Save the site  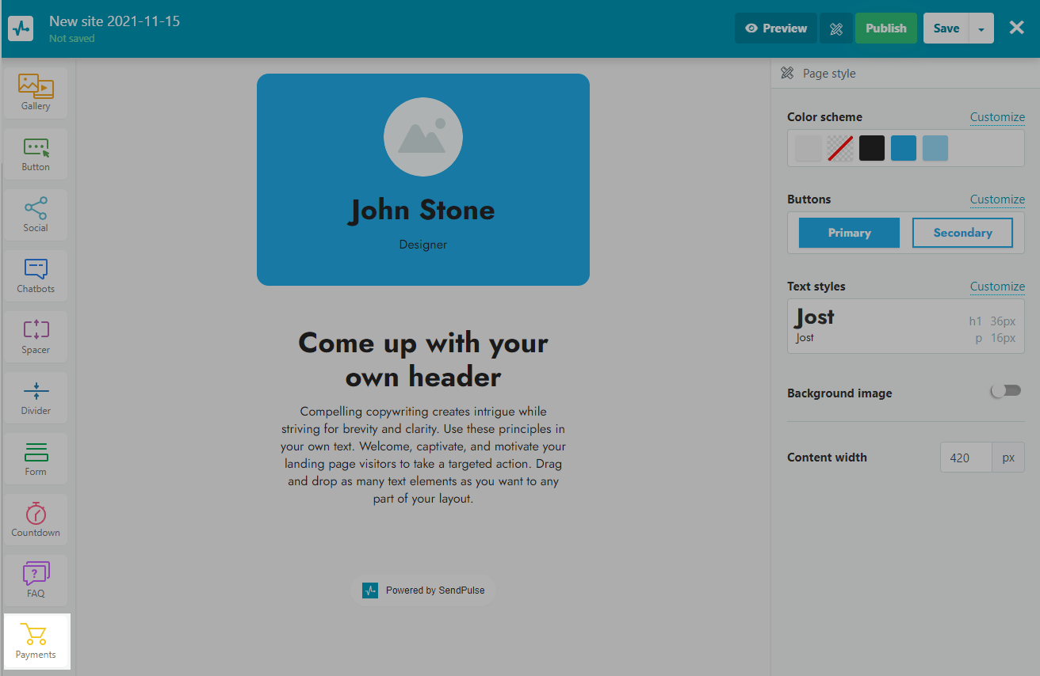946,28
